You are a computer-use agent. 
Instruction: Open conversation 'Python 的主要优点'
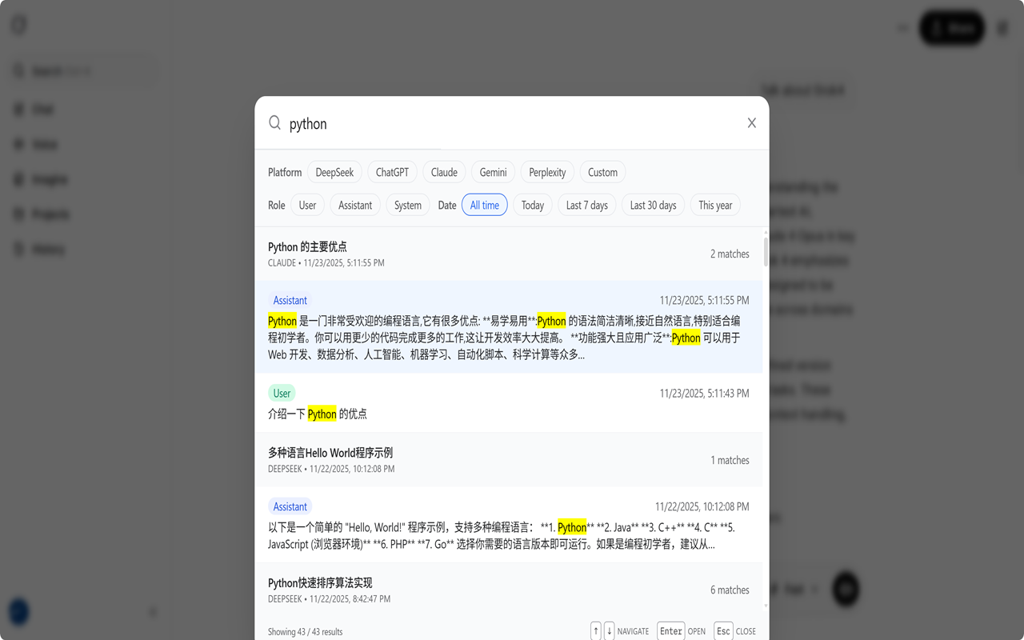pyautogui.click(x=509, y=254)
